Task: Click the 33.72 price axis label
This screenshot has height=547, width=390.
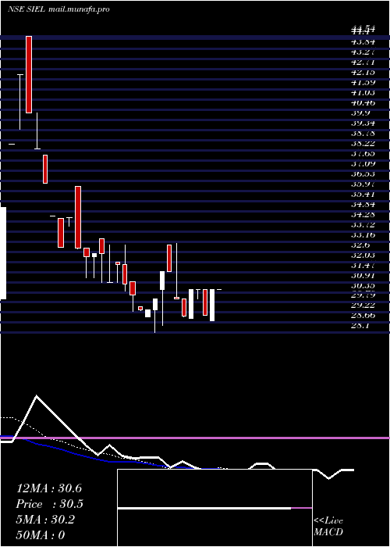Action: click(363, 224)
